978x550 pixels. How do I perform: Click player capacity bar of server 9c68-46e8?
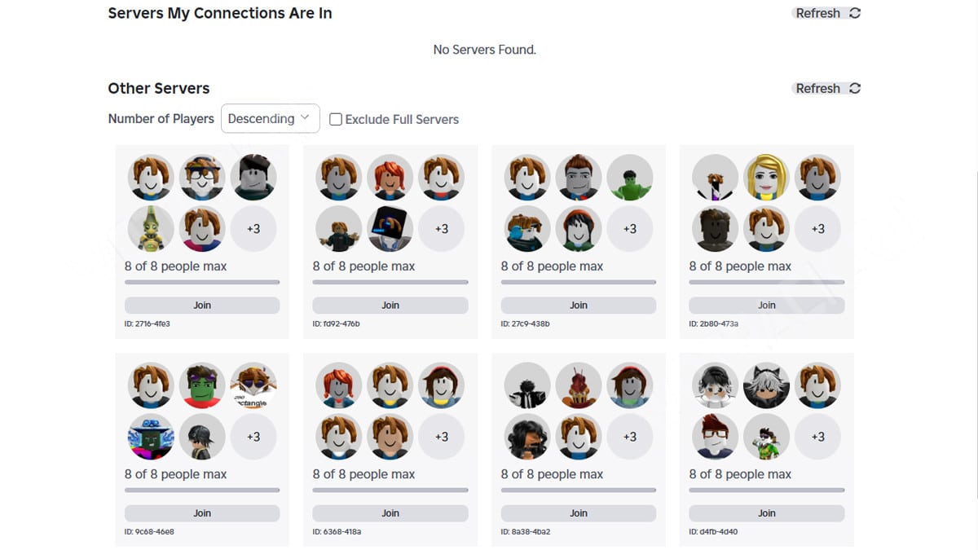pyautogui.click(x=202, y=490)
